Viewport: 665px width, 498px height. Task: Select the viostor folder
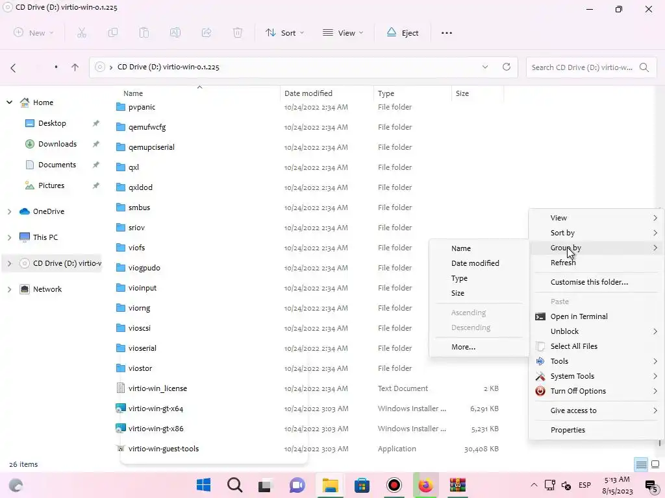point(140,368)
